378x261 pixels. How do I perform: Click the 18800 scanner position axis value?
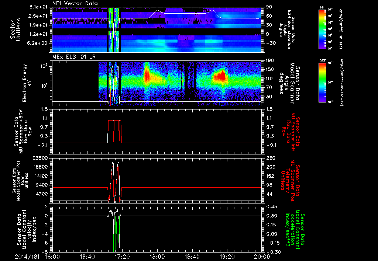coord(41,167)
